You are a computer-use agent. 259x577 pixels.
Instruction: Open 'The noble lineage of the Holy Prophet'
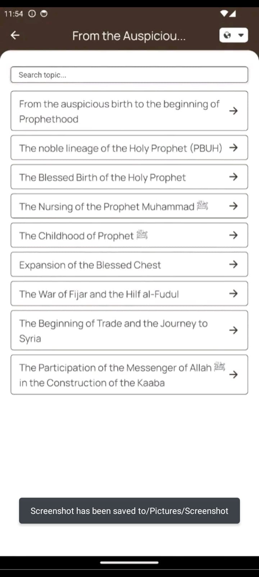[121, 148]
